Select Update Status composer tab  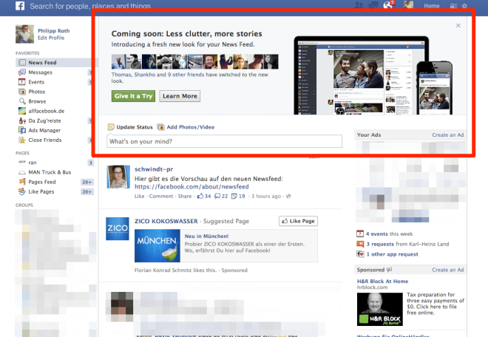[130, 127]
